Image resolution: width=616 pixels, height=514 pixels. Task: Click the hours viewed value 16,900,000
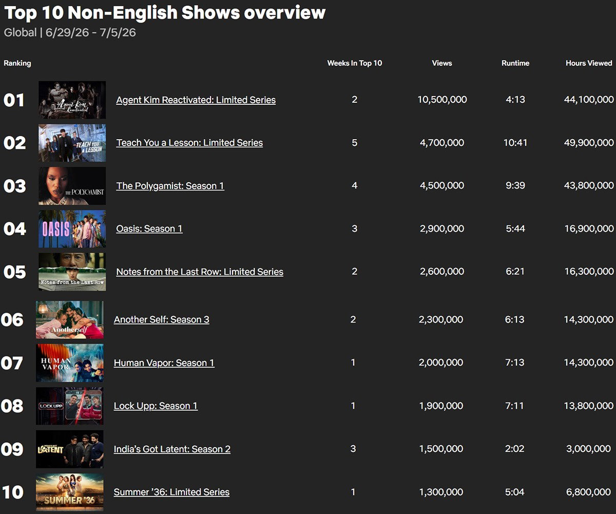589,228
